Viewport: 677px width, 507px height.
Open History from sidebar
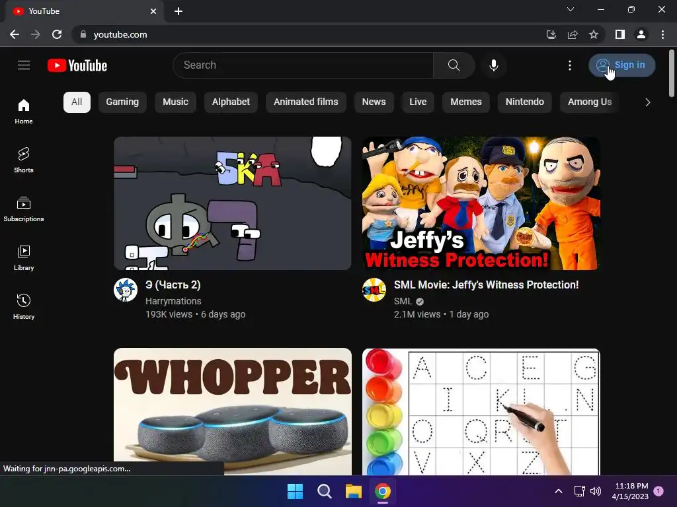24,306
